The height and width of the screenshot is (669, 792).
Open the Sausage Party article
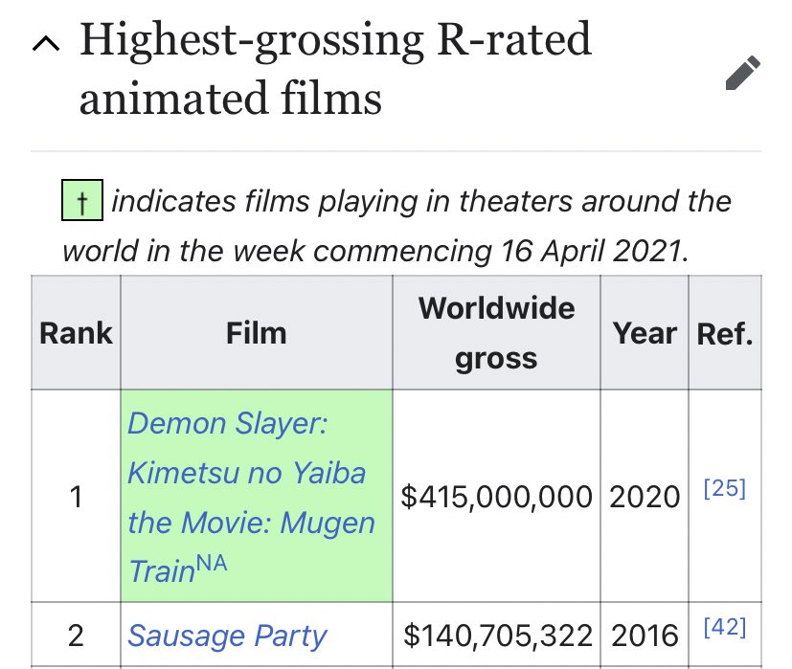pos(227,636)
